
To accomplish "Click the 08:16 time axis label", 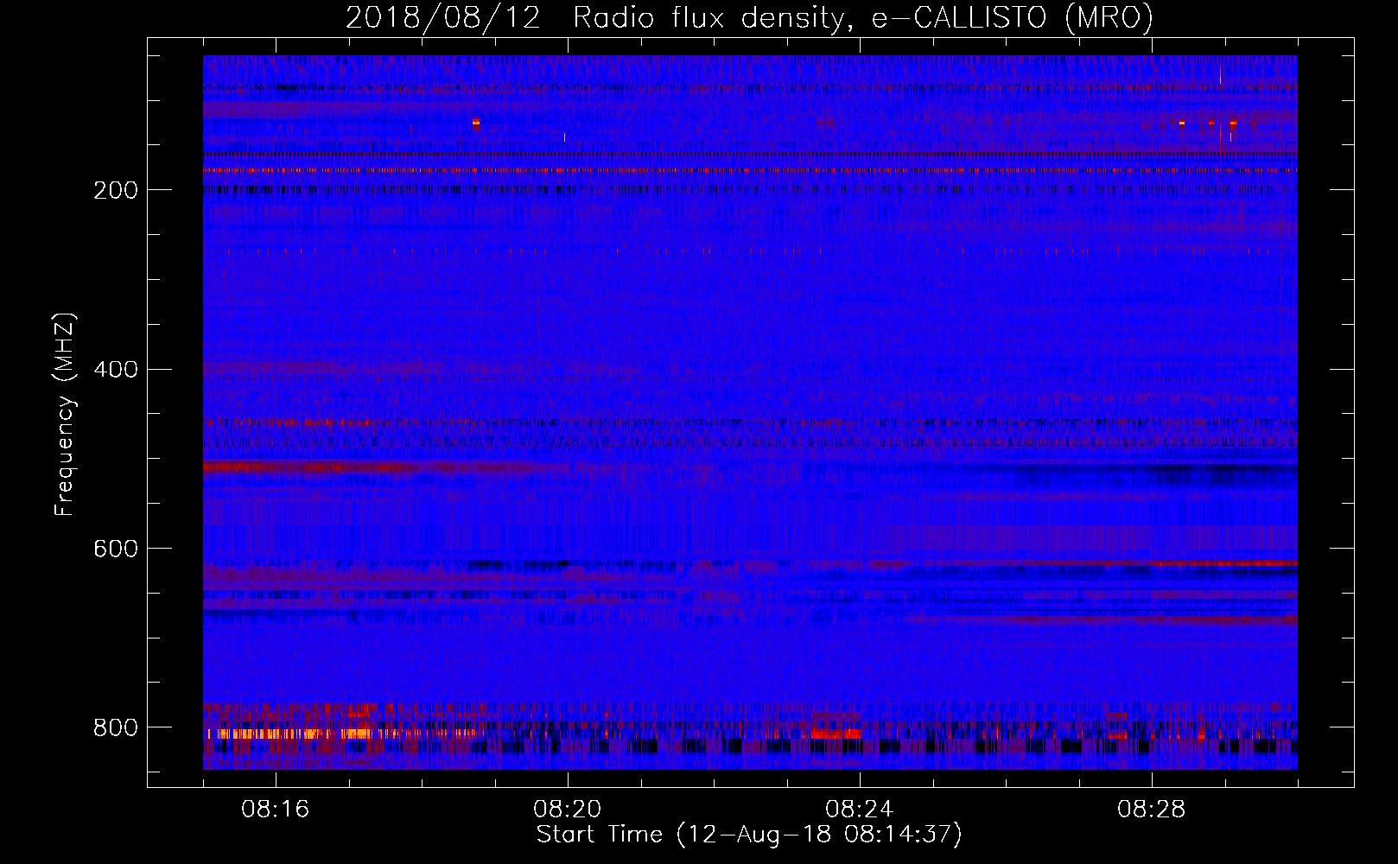I will [276, 810].
